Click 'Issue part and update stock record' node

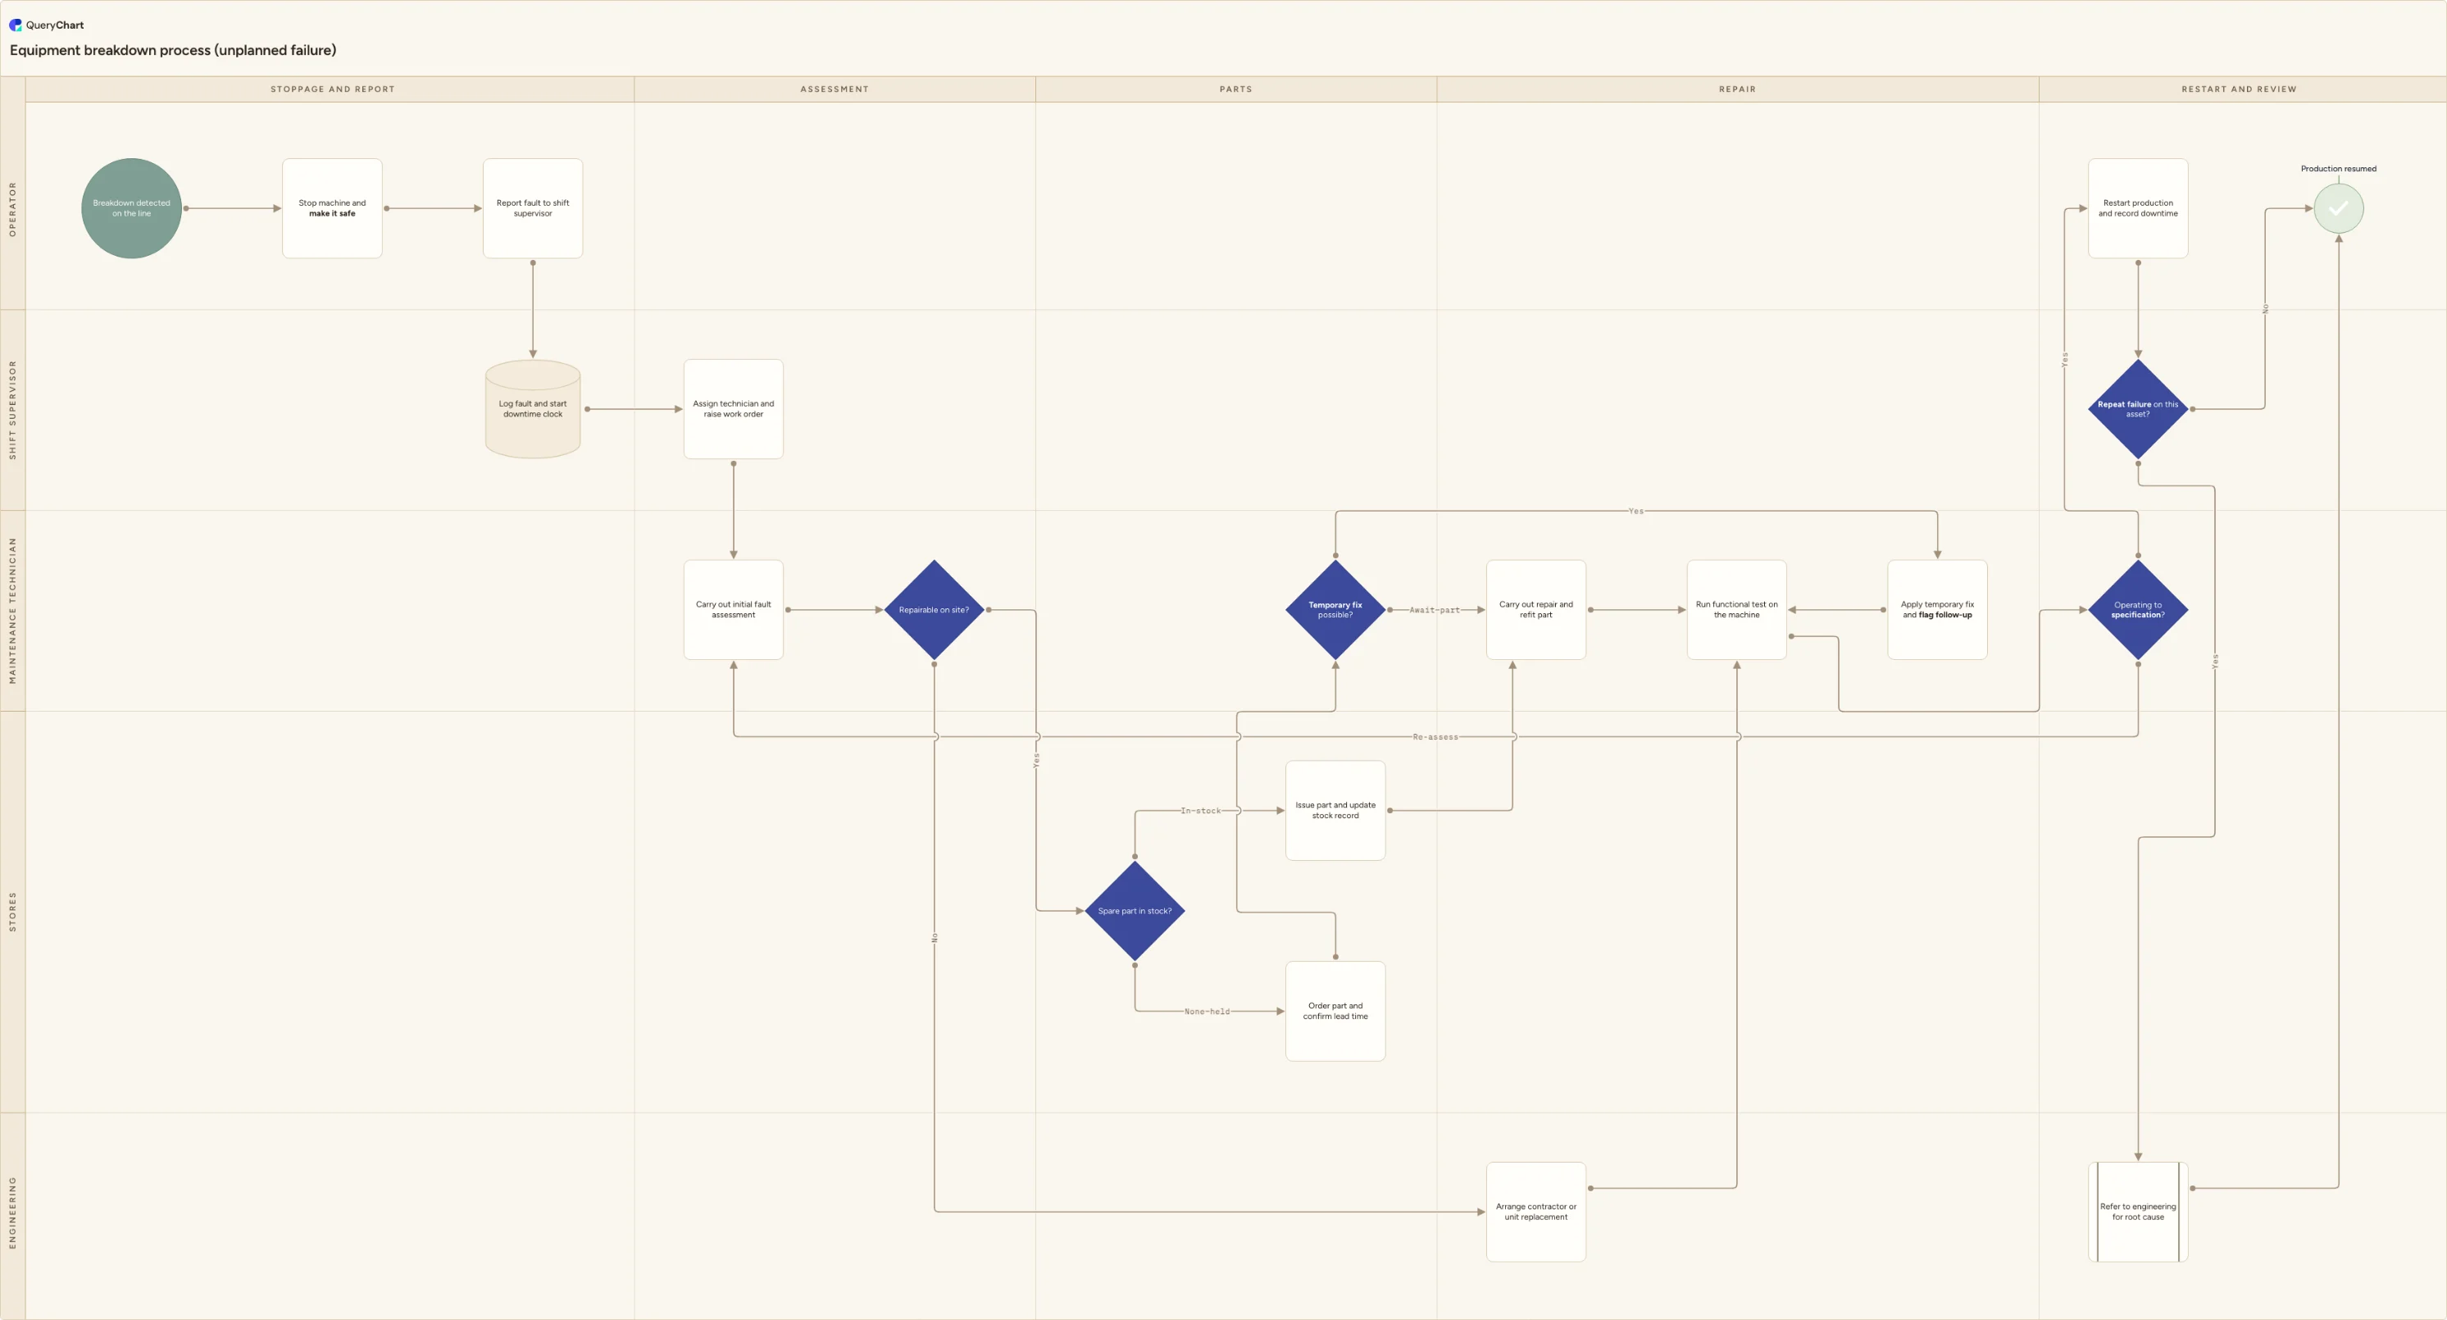pos(1335,810)
